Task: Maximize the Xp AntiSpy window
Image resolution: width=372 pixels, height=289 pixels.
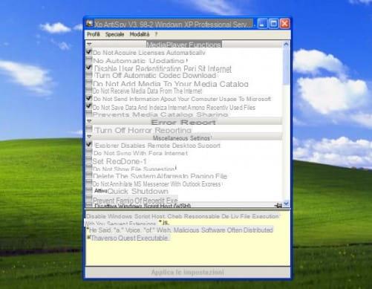Action: pos(273,24)
